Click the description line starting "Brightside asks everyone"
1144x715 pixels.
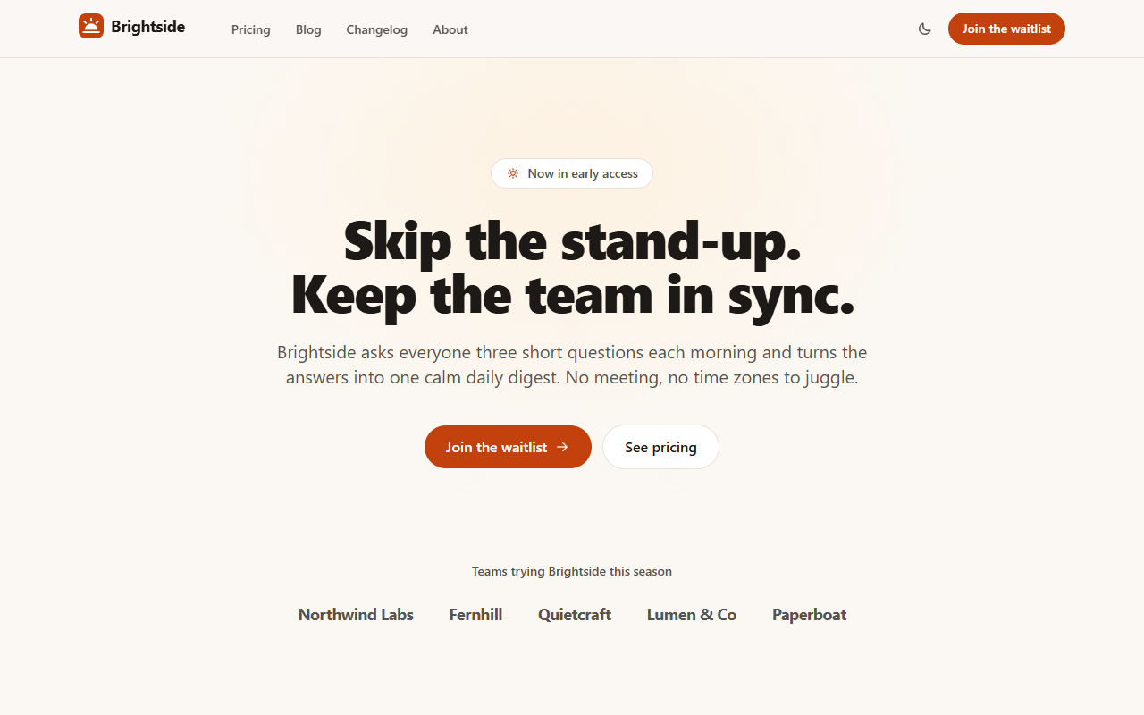pos(572,352)
